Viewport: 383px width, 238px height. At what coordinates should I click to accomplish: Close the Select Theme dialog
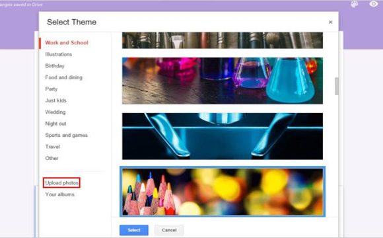tap(330, 22)
